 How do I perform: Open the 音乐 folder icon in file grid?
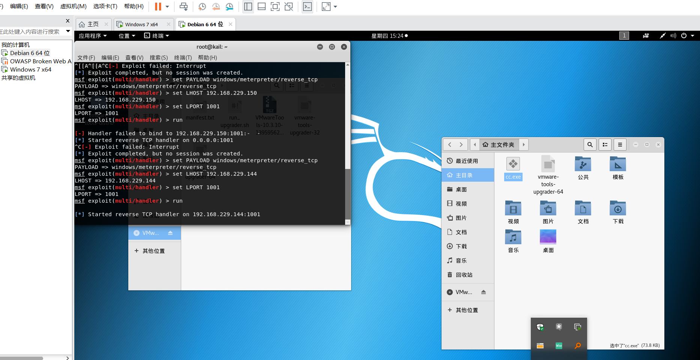(x=513, y=241)
